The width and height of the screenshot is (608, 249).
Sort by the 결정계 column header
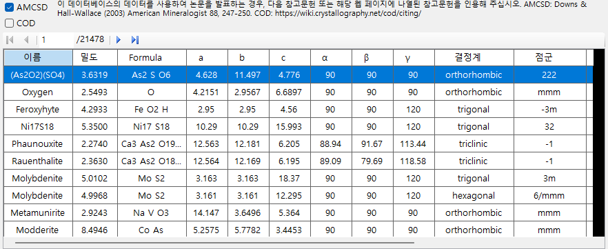(474, 58)
